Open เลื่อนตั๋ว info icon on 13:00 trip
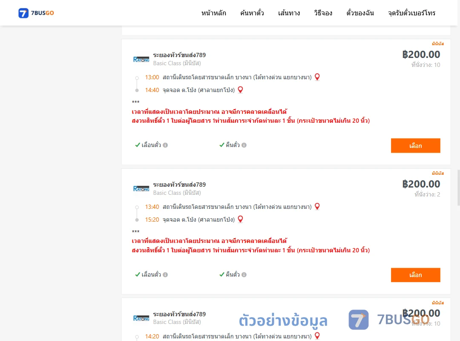This screenshot has height=341, width=460. click(x=165, y=145)
